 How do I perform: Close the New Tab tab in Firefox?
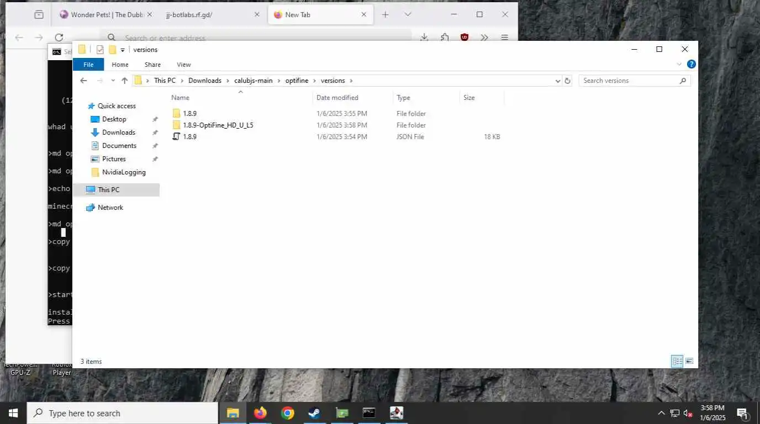click(363, 15)
